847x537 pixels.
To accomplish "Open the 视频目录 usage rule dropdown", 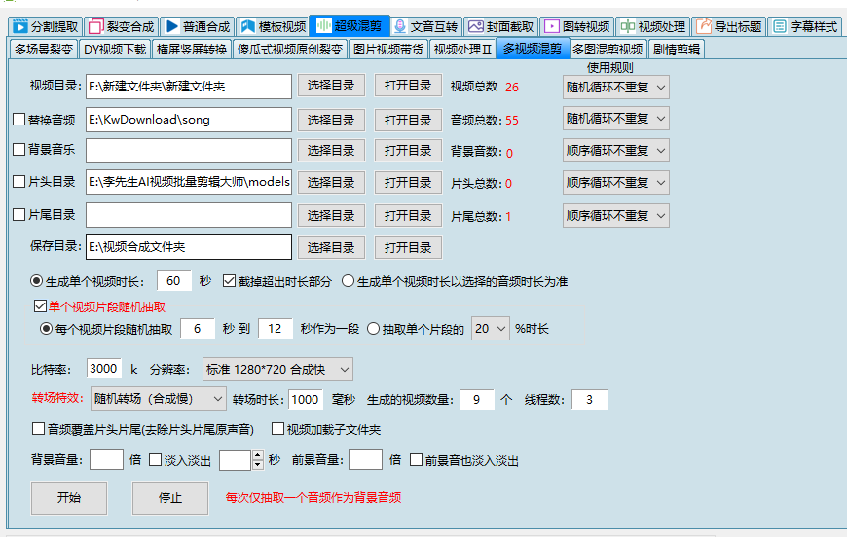I will (615, 88).
